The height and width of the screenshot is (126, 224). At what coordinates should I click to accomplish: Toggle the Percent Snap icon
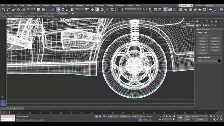pos(112,9)
